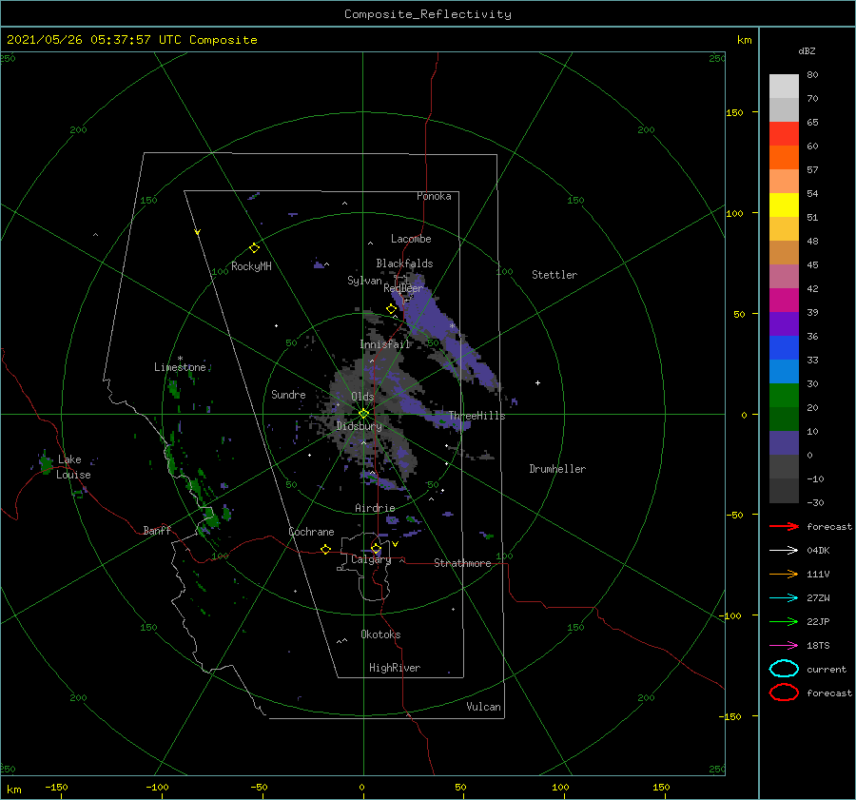Click the blue swatch between 36 and 33 dBZ
This screenshot has height=800, width=856.
[784, 348]
